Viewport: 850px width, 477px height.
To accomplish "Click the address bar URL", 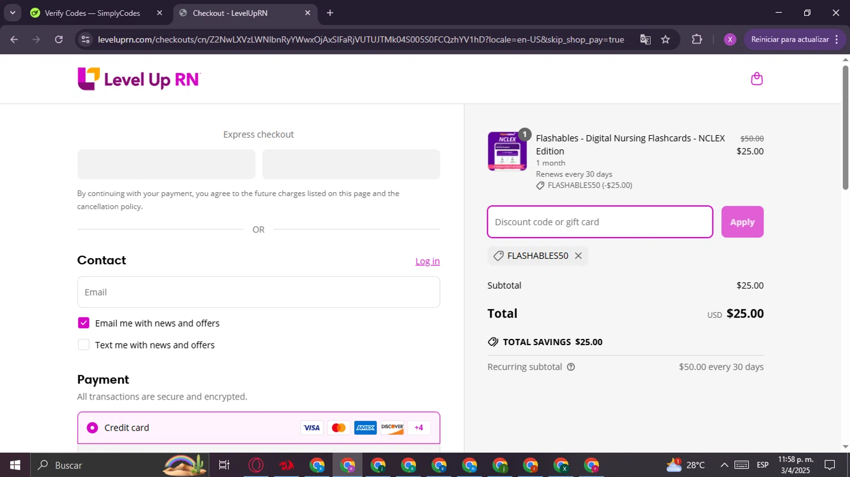I will coord(361,40).
